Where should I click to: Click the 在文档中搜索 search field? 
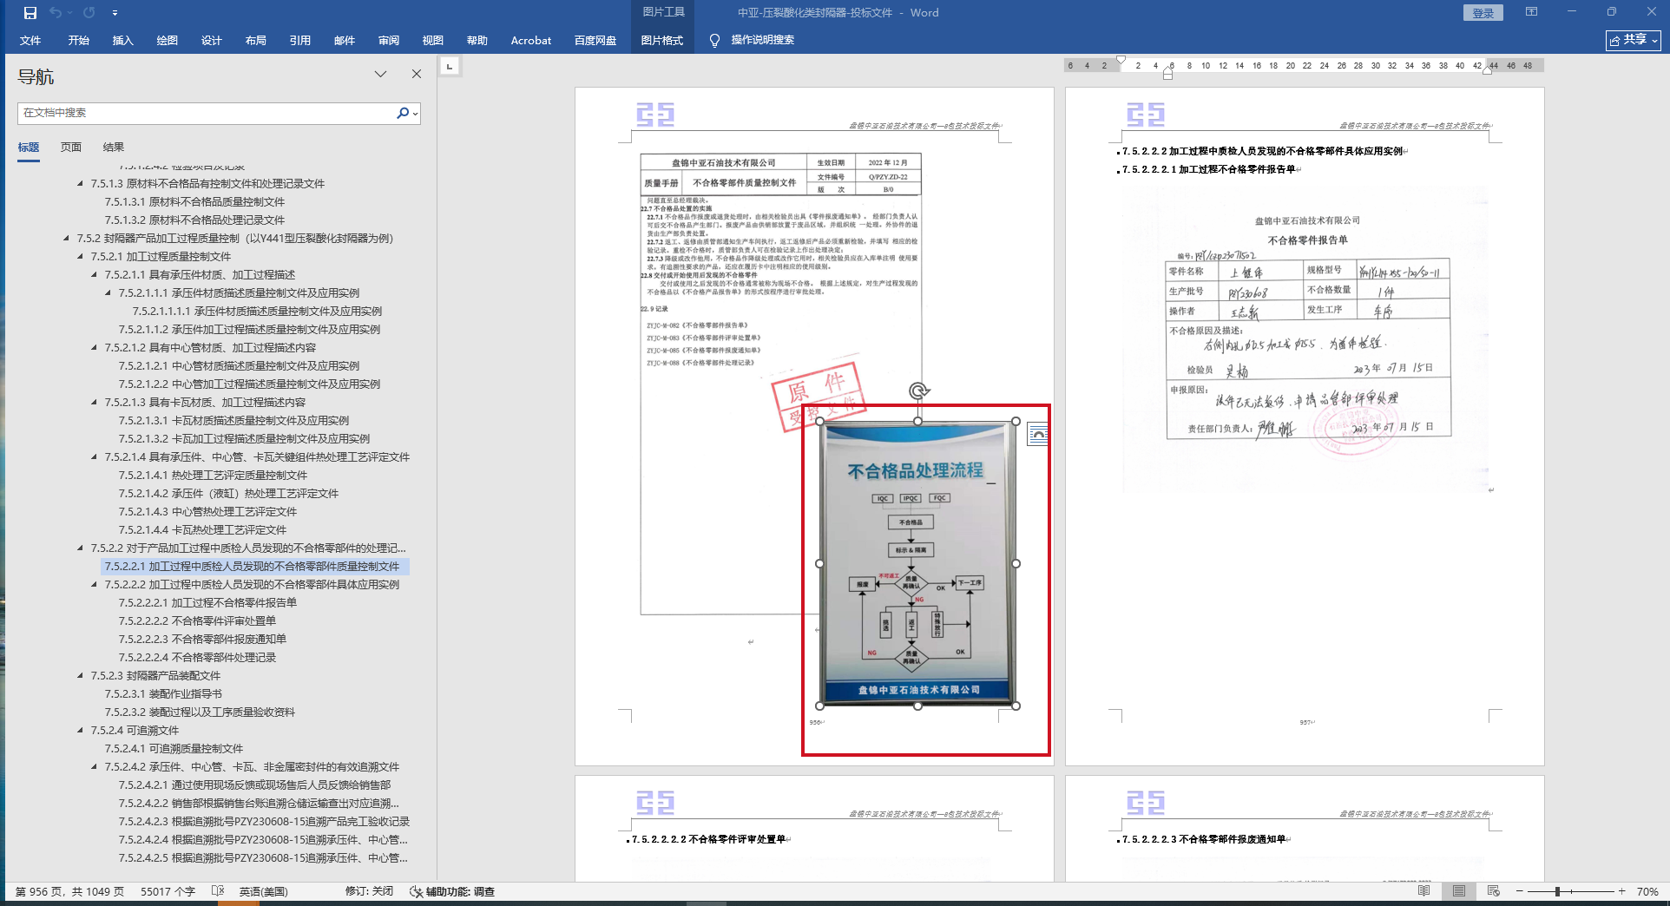tap(207, 113)
